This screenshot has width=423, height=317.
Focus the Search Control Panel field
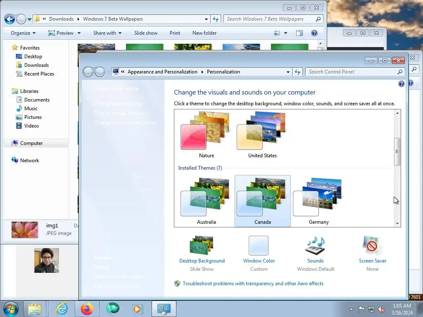(355, 72)
